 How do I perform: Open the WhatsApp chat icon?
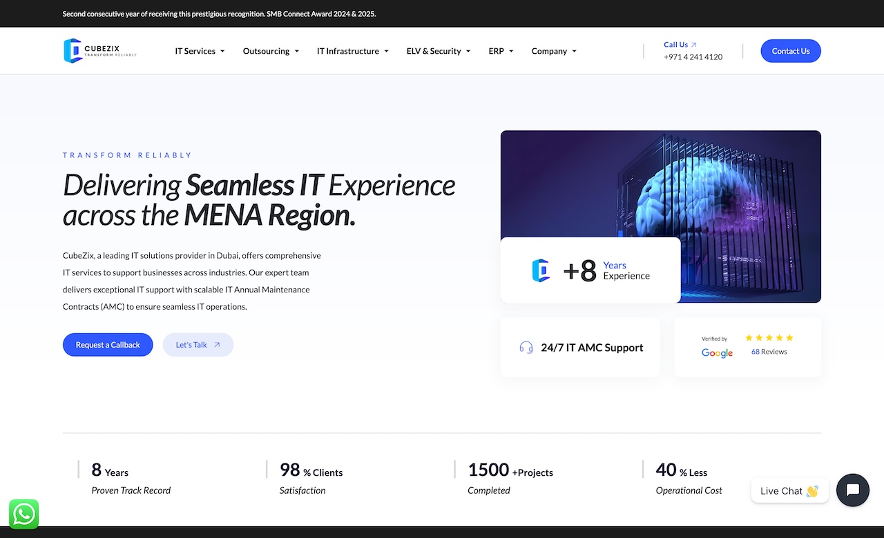point(23,514)
